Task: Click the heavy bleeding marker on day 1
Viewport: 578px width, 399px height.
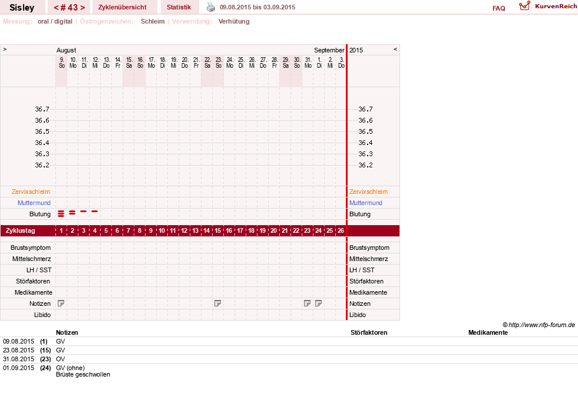Action: coord(61,213)
